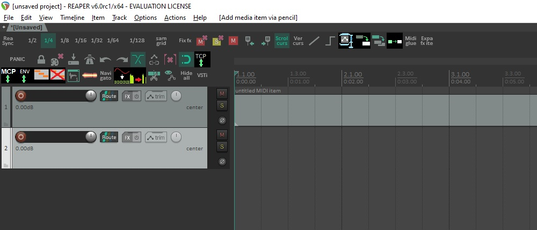
Task: Click the red-crossed item blocks icon
Action: 57,75
